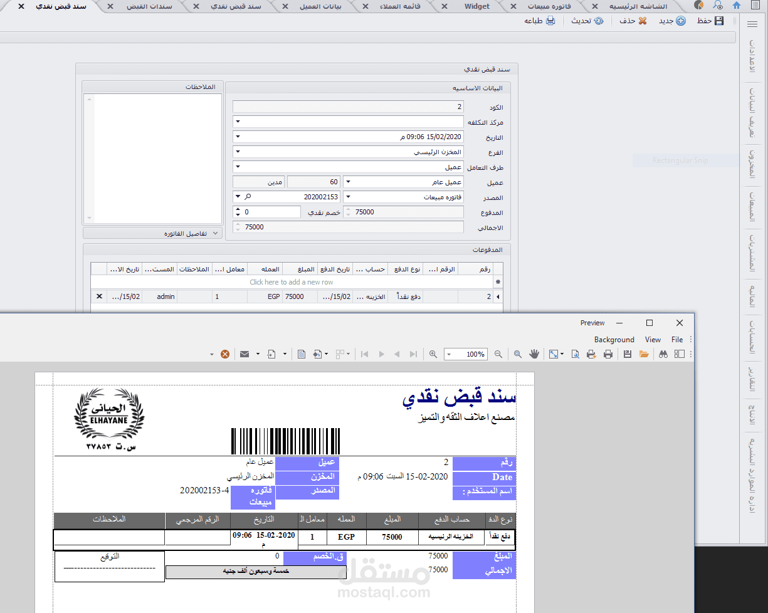Click the Scale icon in Preview toolbar
Image resolution: width=768 pixels, height=613 pixels.
(x=554, y=354)
